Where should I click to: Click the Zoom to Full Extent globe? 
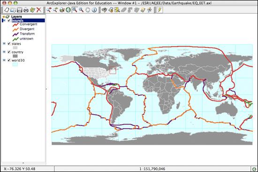pos(68,10)
